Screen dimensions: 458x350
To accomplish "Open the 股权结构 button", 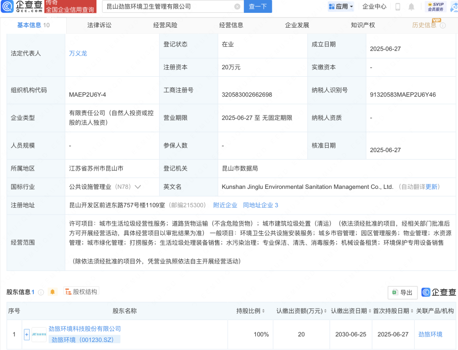I will pos(82,292).
